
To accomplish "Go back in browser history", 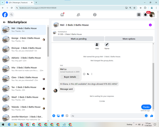I will click(x=3, y=8).
